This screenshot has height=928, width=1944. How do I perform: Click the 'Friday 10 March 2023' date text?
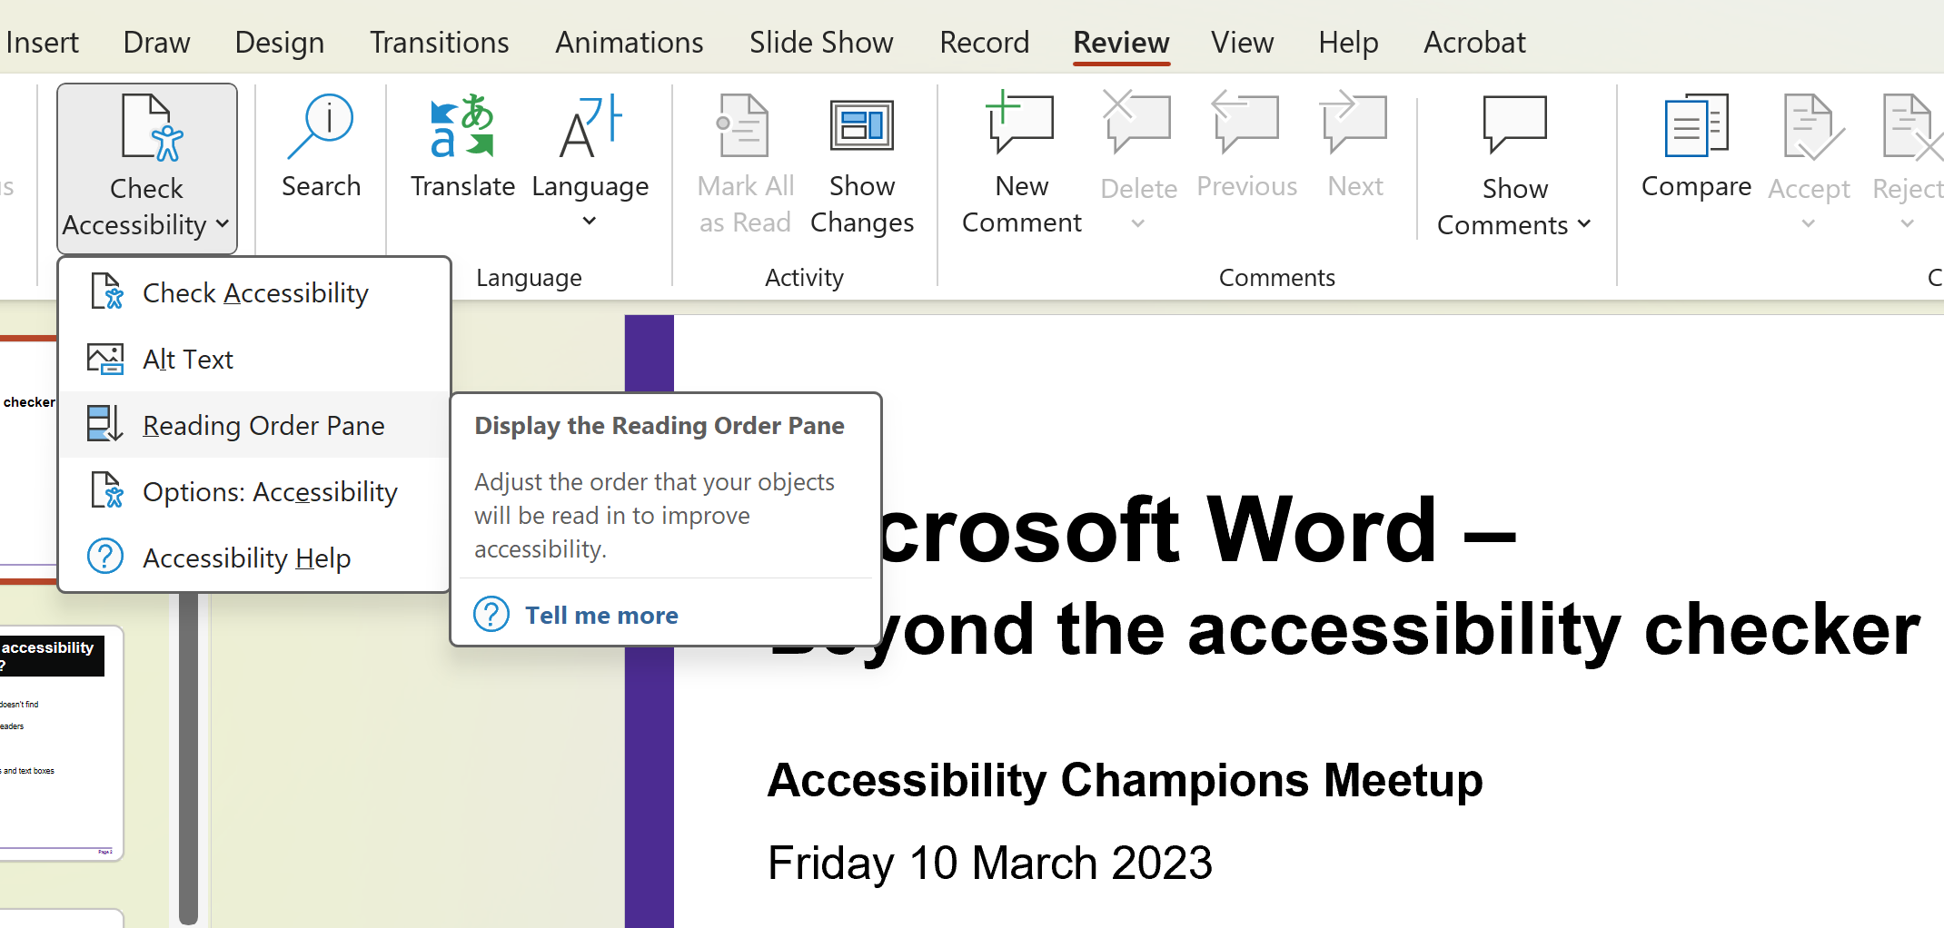pyautogui.click(x=989, y=863)
